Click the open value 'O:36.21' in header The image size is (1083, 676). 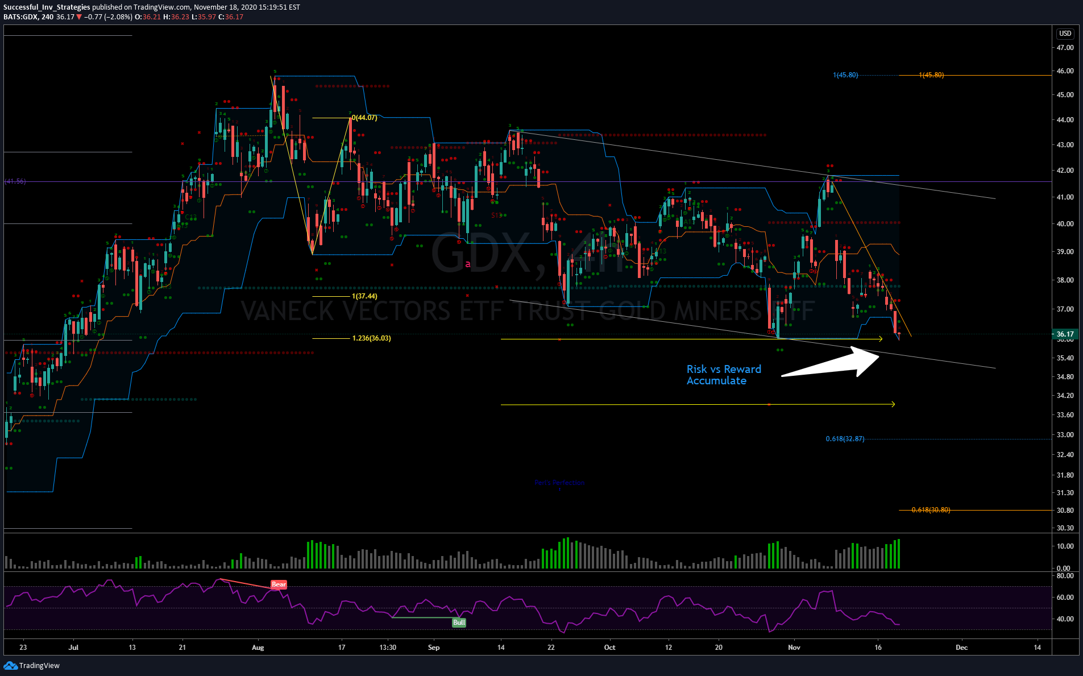click(x=148, y=17)
